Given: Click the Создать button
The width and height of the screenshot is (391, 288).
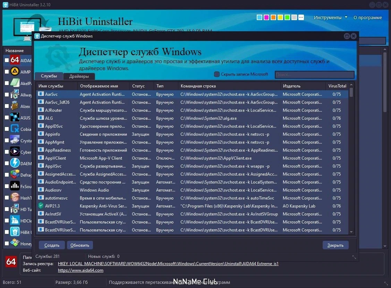Looking at the screenshot, I should click(52, 245).
